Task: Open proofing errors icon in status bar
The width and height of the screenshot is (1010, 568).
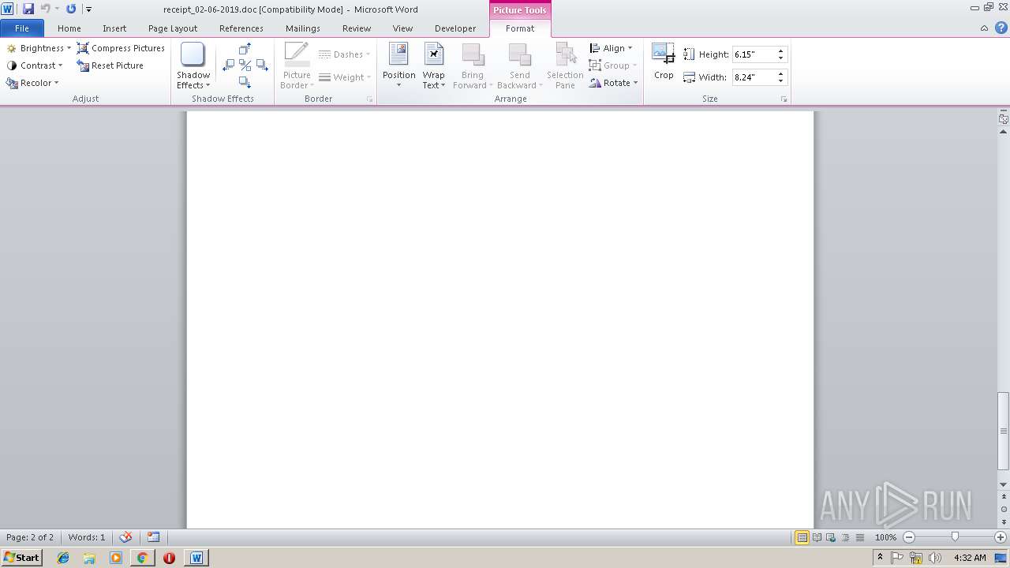Action: pos(125,537)
